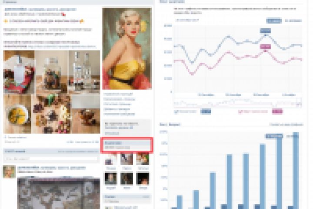The image size is (313, 209).
Task: Click the blue data point marker on chart peak
Action: (265, 35)
